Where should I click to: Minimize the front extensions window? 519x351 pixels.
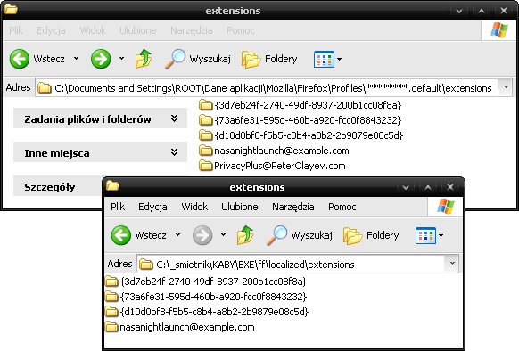(406, 188)
